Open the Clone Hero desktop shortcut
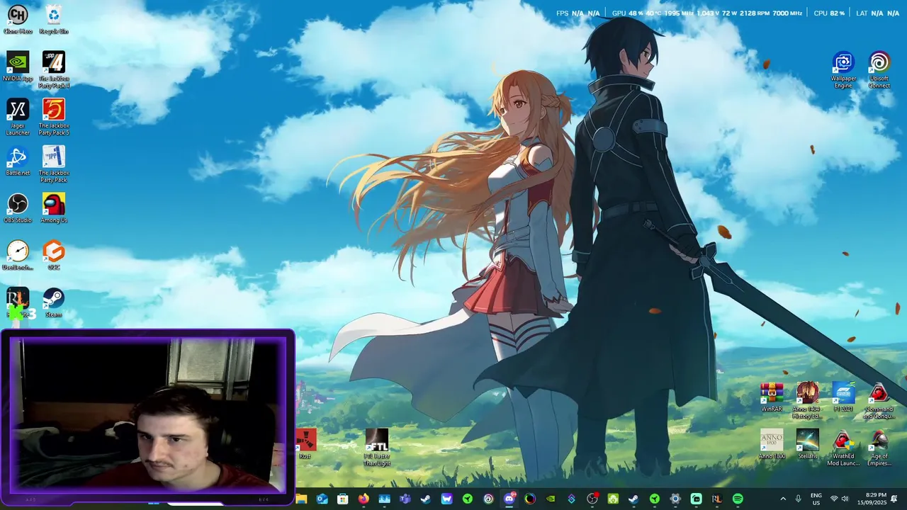Image resolution: width=907 pixels, height=510 pixels. [18, 19]
